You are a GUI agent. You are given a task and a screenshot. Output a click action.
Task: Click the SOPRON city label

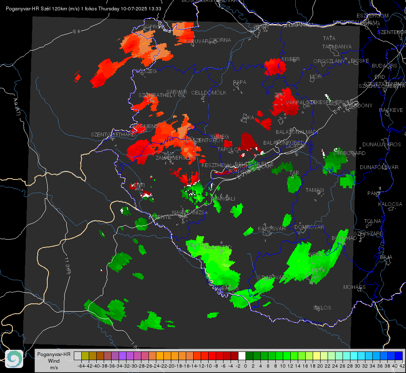tap(153, 27)
